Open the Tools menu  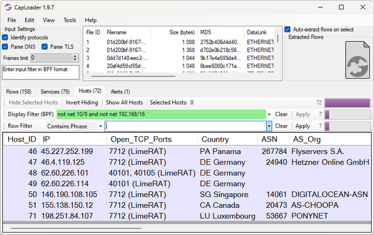pyautogui.click(x=70, y=20)
